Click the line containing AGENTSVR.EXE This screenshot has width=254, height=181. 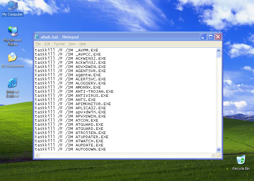click(x=70, y=71)
